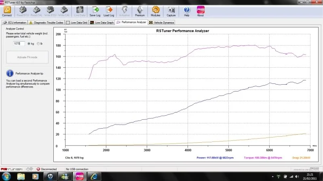Click the network signal tray icon
The image size is (323, 181).
pyautogui.click(x=291, y=177)
